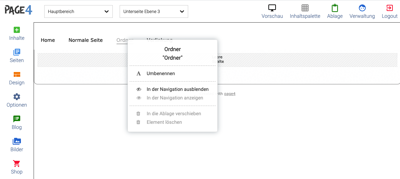The width and height of the screenshot is (400, 179).
Task: Click the Umbenennen letter A icon
Action: [138, 73]
